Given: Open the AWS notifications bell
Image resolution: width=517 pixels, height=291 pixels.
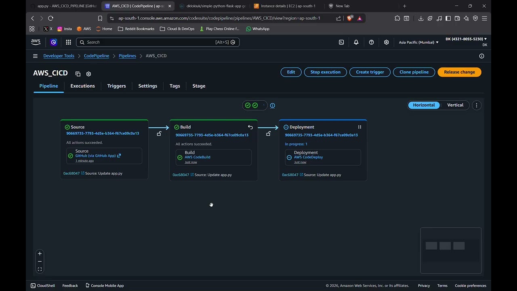Looking at the screenshot, I should pyautogui.click(x=356, y=42).
